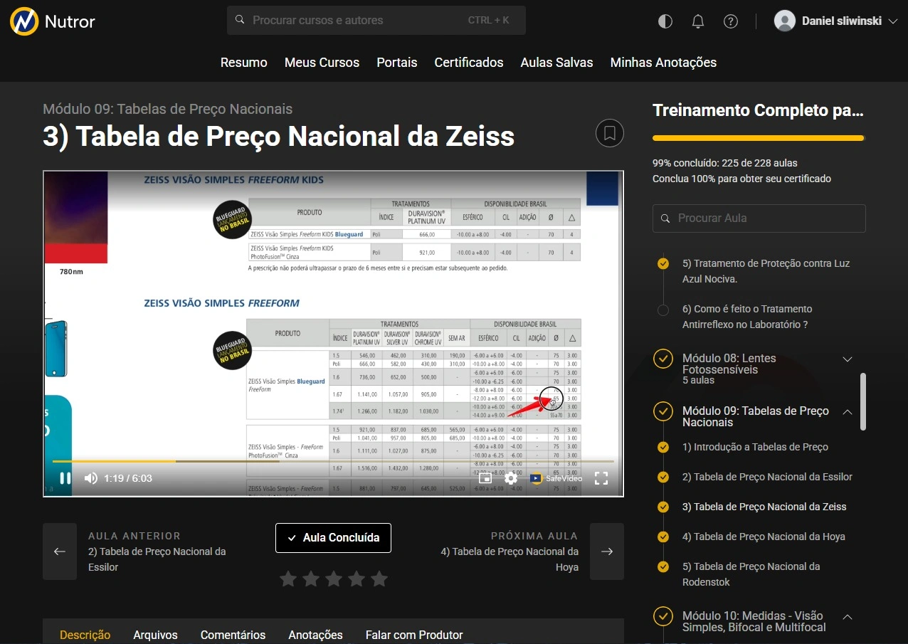Toggle dark/light theme contrast icon
Image resolution: width=908 pixels, height=644 pixels.
click(x=665, y=21)
